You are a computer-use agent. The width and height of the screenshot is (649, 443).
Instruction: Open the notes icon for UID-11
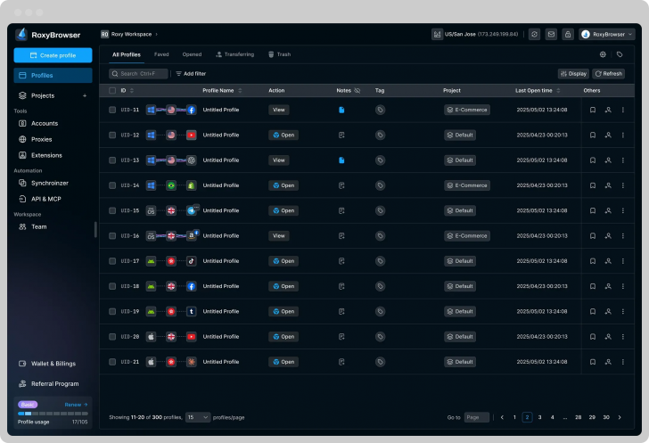(x=341, y=111)
